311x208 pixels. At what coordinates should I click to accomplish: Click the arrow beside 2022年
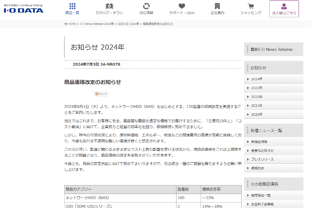248,97
